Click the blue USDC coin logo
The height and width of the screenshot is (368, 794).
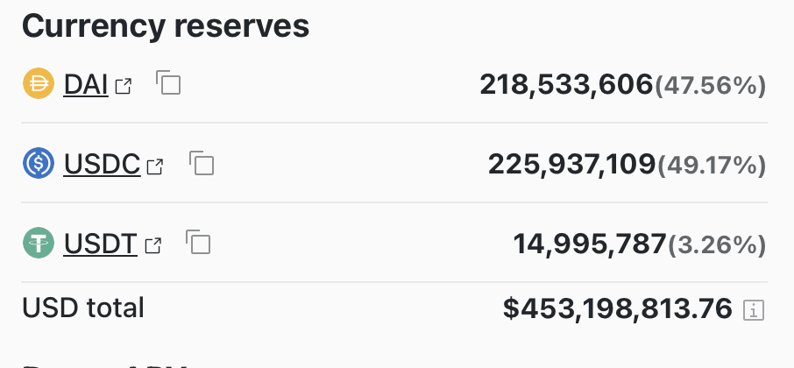point(39,163)
